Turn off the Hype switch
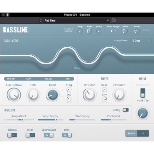The width and height of the screenshot is (154, 154). point(67,135)
